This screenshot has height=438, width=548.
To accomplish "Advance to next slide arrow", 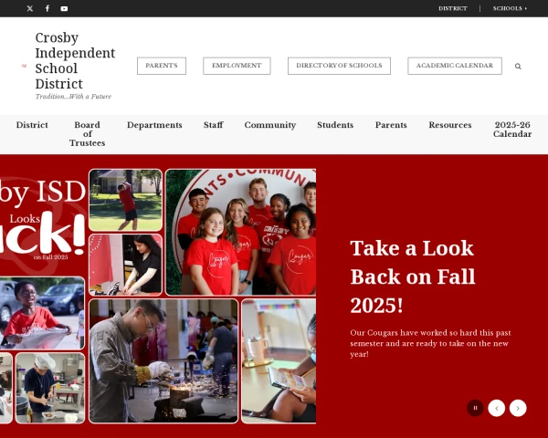I will (x=518, y=408).
